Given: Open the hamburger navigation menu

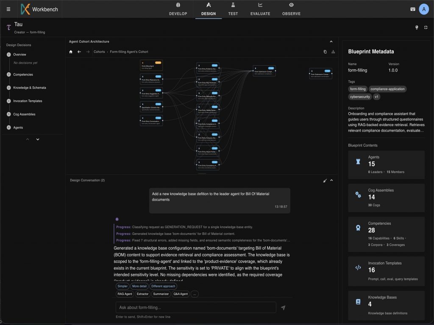Looking at the screenshot, I should click(8, 9).
